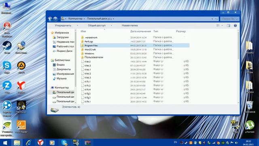Open Рабочий стол in the navigation pane

coord(65,47)
